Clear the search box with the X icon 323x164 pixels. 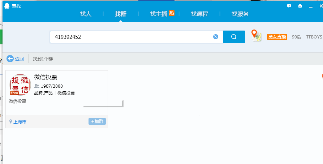[x=216, y=37]
